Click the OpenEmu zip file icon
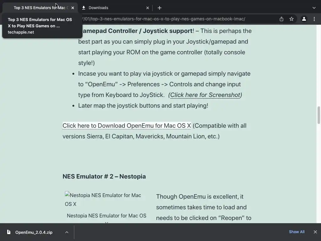The height and width of the screenshot is (241, 321). [x=8, y=232]
